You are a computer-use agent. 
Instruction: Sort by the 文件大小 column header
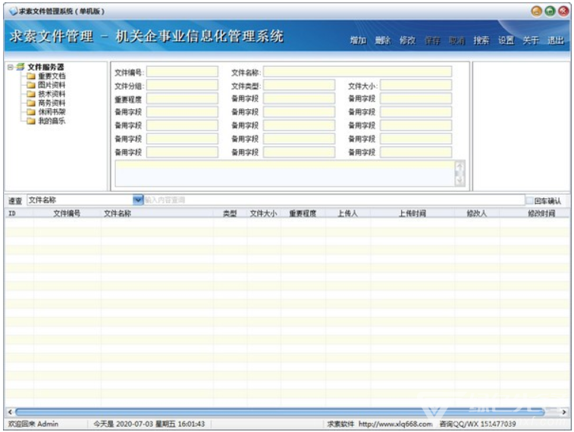[264, 213]
